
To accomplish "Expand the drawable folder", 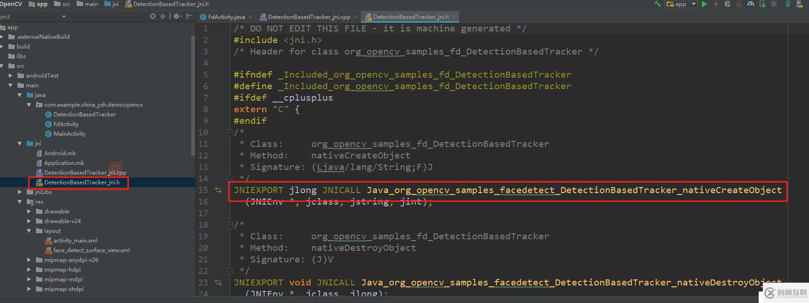I will click(29, 211).
